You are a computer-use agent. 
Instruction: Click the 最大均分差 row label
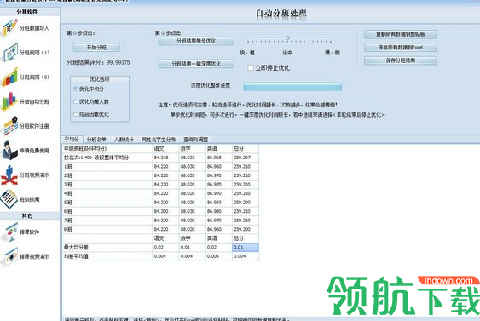(x=76, y=247)
